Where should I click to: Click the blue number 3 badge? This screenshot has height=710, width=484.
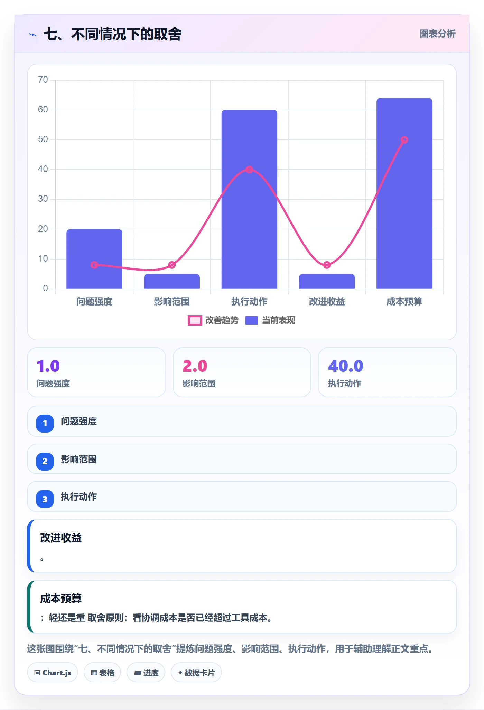tap(45, 499)
